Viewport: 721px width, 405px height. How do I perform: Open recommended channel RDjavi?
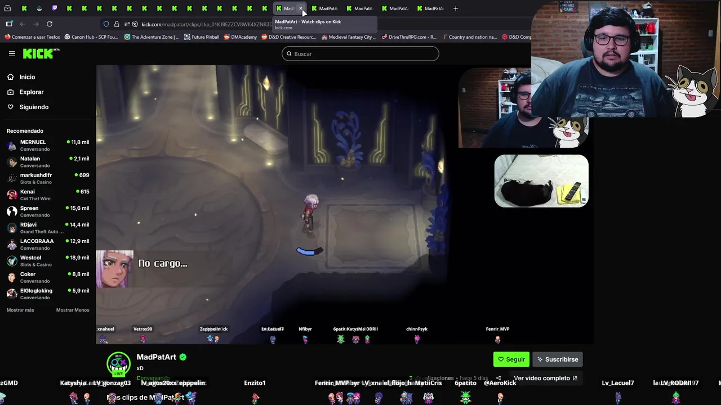pos(48,228)
